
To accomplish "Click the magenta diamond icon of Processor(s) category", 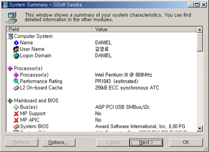I will (10, 68).
